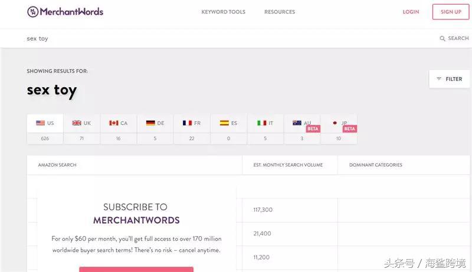Image resolution: width=472 pixels, height=272 pixels.
Task: Select the UK flag icon
Action: point(77,123)
